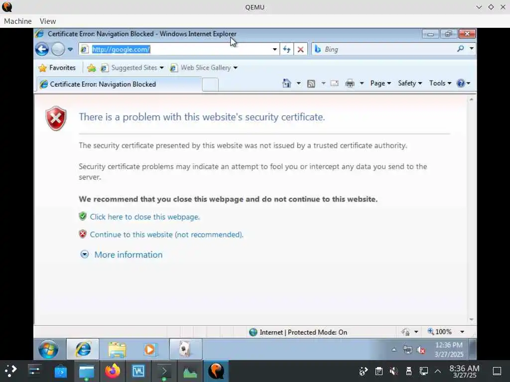
Task: Click the guest clock showing 12:36 PM
Action: [449, 350]
